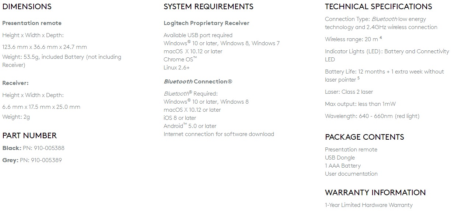
Task: Click the USB Dongle package item
Action: 340,158
